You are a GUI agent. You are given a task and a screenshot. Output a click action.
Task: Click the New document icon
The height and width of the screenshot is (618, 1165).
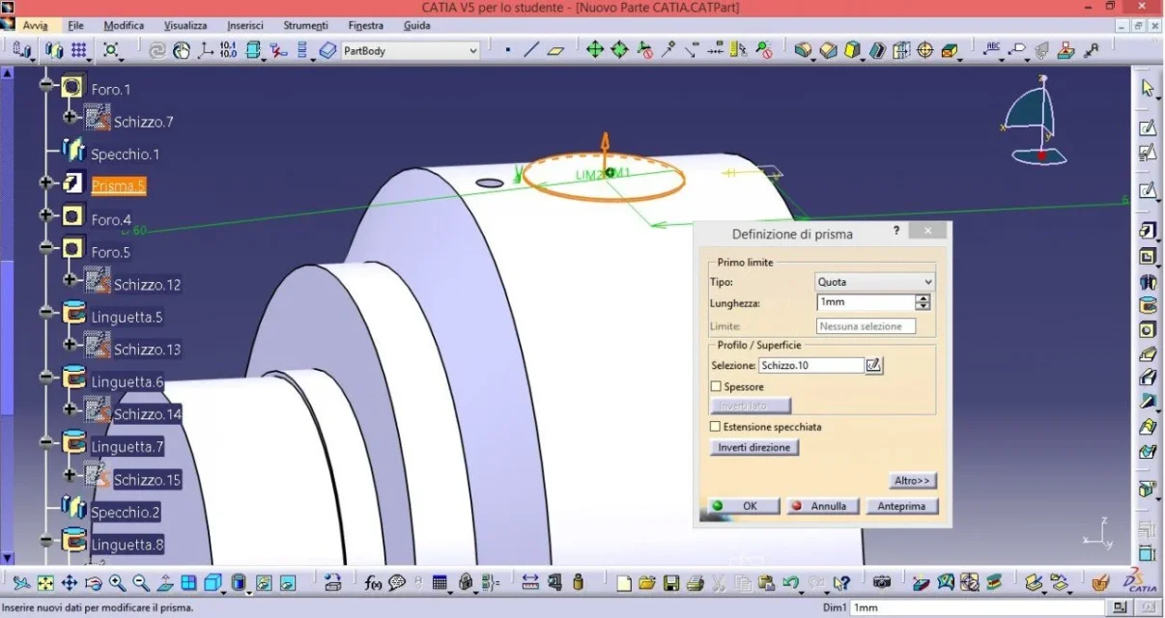[x=624, y=583]
